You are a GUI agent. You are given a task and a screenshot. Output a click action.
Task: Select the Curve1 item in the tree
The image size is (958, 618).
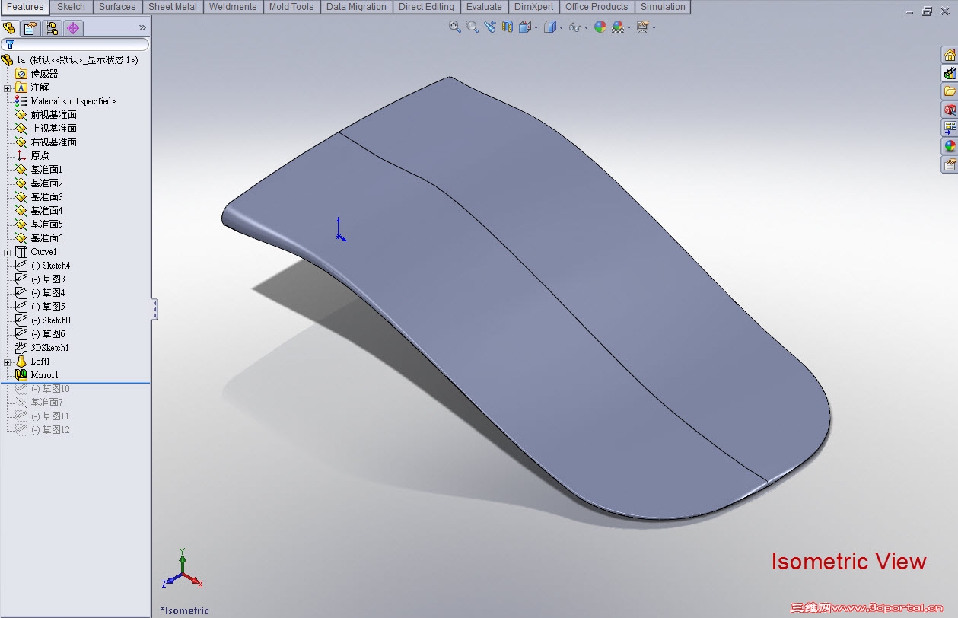tap(43, 251)
